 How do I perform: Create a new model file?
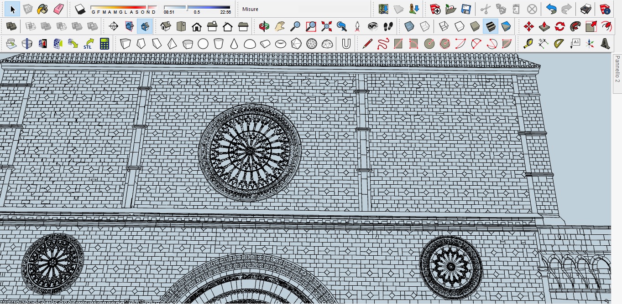tap(435, 9)
